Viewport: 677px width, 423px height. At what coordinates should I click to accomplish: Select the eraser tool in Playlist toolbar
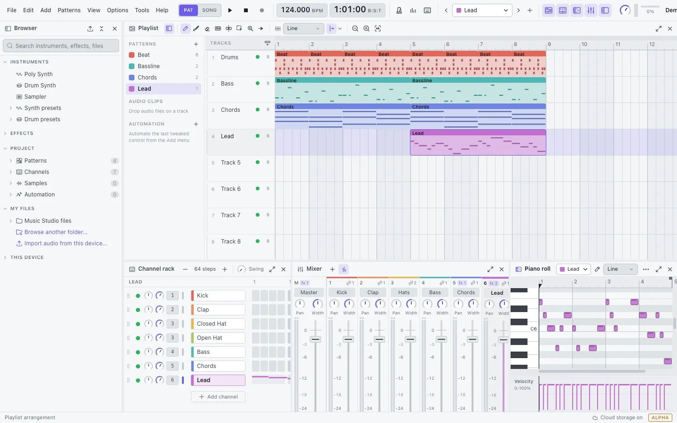207,29
